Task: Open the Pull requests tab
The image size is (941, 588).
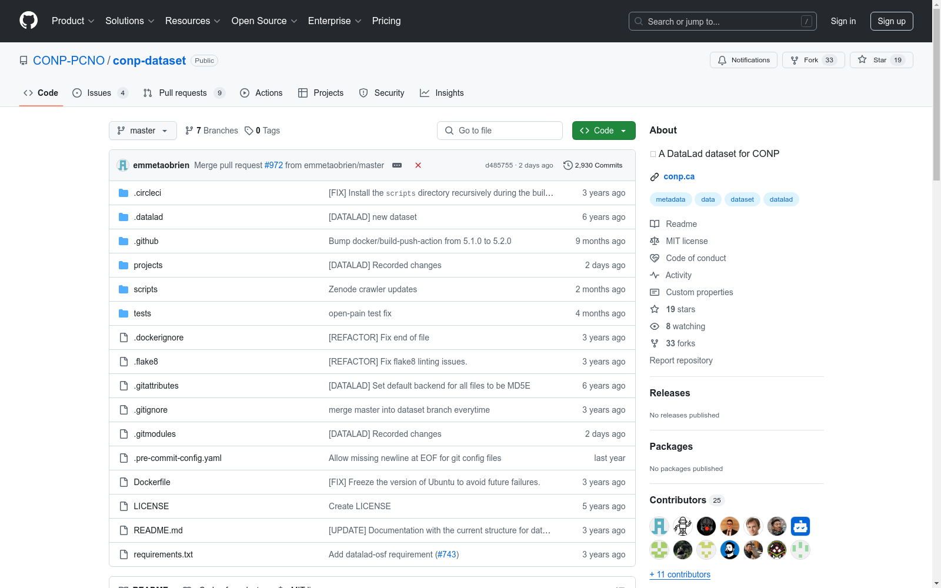Action: click(x=184, y=93)
